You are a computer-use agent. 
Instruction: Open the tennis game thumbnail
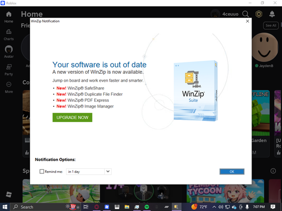[x=61, y=191]
